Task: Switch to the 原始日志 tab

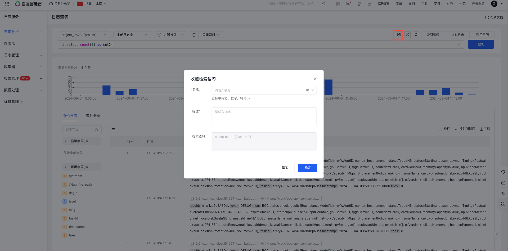Action: coord(70,116)
